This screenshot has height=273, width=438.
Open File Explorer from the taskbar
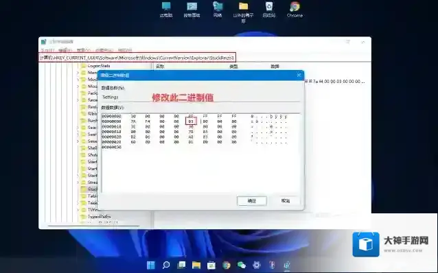196,265
